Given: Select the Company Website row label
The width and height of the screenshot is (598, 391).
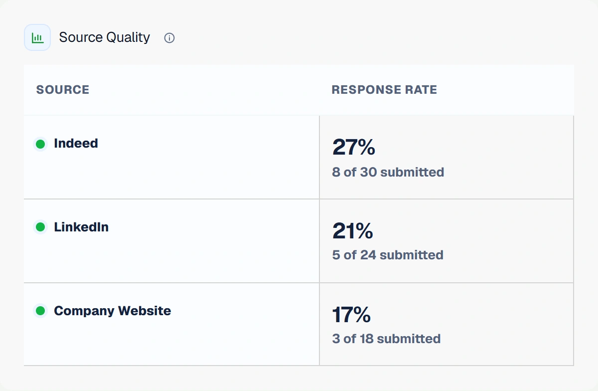Looking at the screenshot, I should point(113,311).
